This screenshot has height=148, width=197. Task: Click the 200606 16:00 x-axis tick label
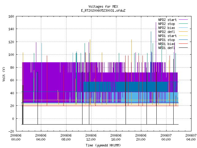116,138
